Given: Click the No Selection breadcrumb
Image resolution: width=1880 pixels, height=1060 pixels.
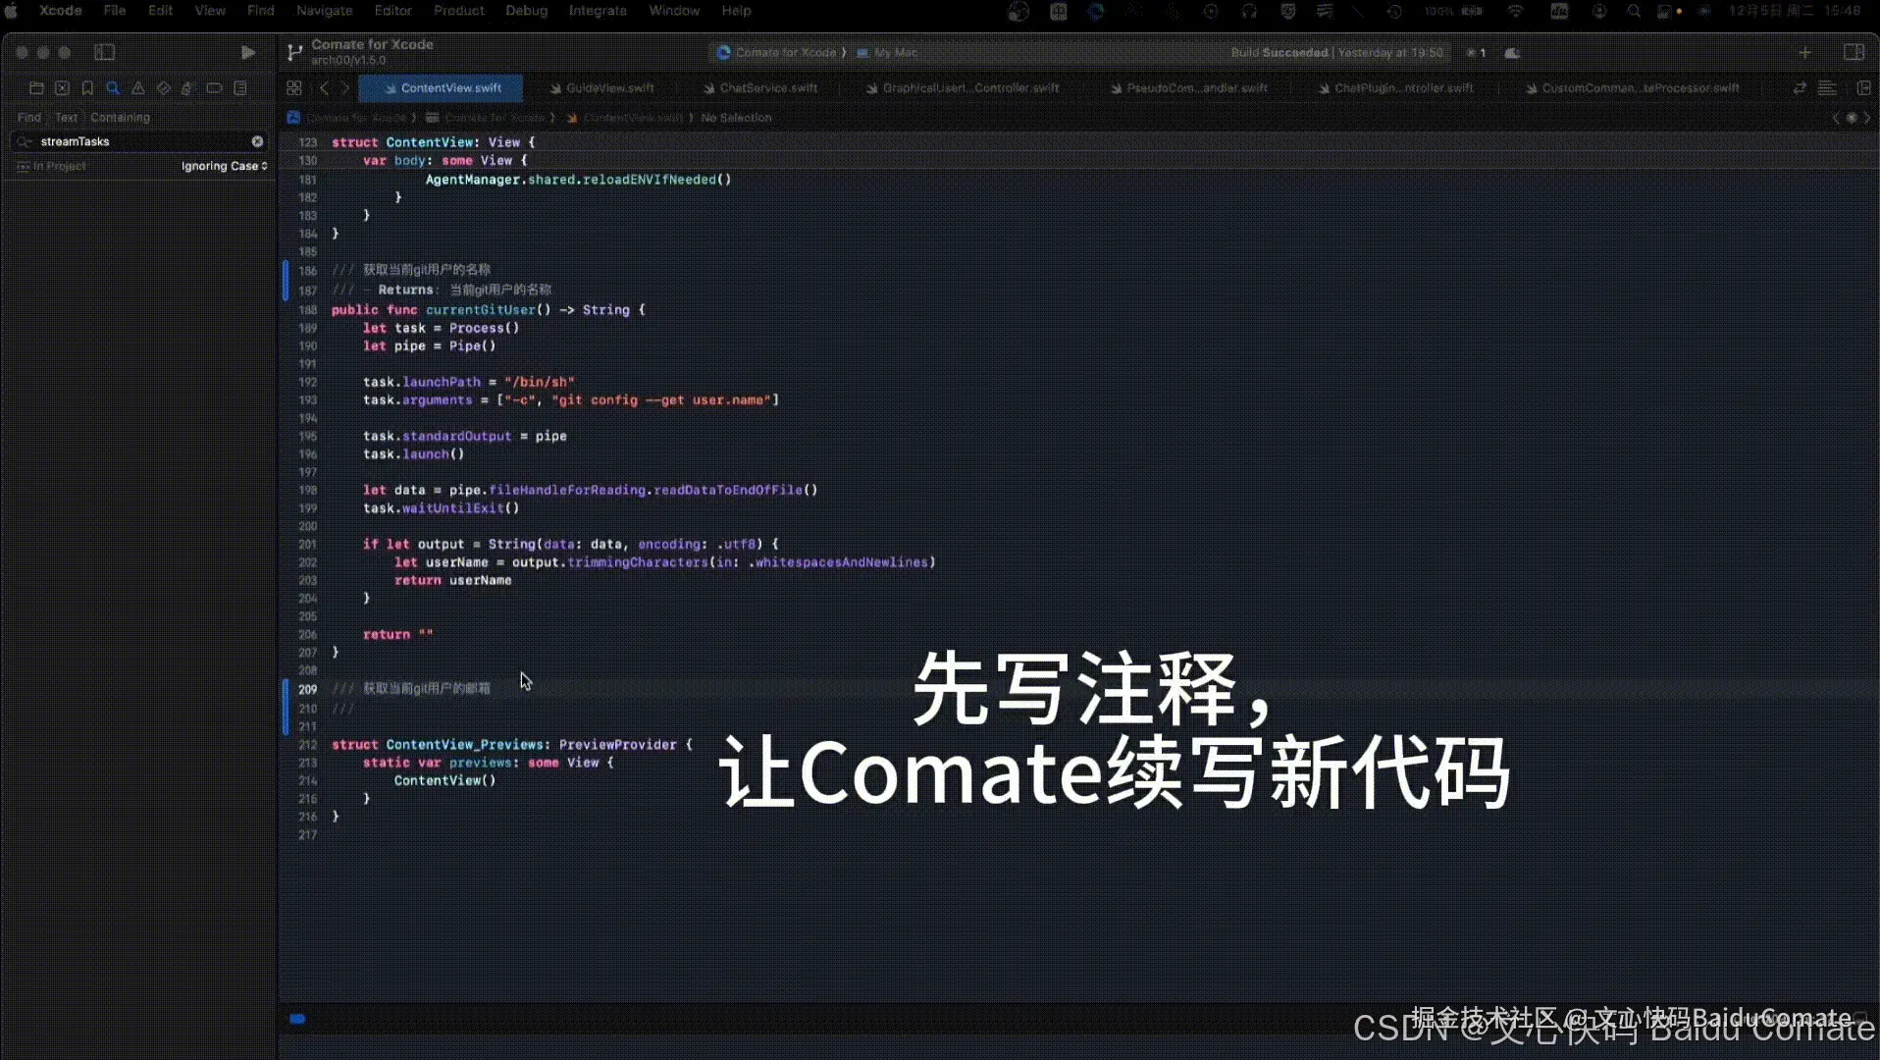Looking at the screenshot, I should 736,118.
